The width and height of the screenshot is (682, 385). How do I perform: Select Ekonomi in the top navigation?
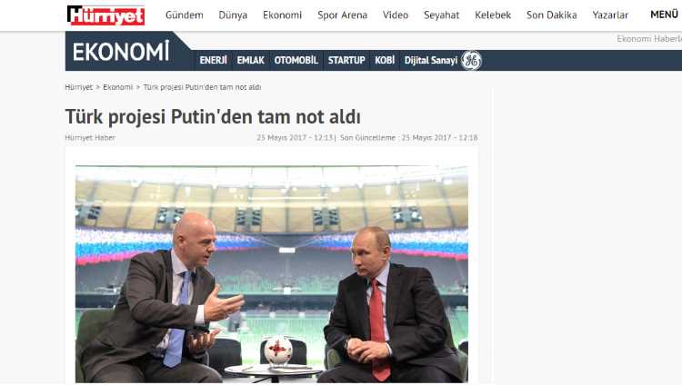282,15
